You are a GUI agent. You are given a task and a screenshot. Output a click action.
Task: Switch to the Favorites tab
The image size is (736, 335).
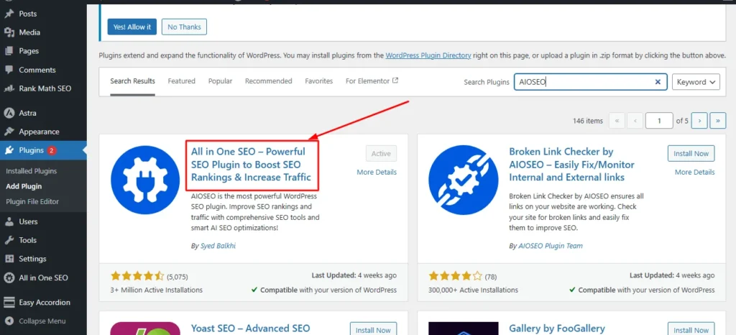click(318, 81)
